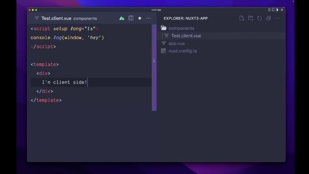Zoom window with green traffic light
Viewport: 309px width, 174px height.
(x=36, y=10)
